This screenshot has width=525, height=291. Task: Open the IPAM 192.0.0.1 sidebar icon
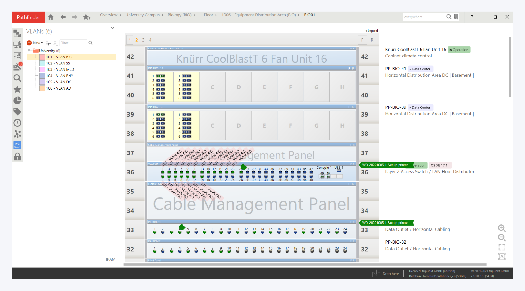point(17,145)
